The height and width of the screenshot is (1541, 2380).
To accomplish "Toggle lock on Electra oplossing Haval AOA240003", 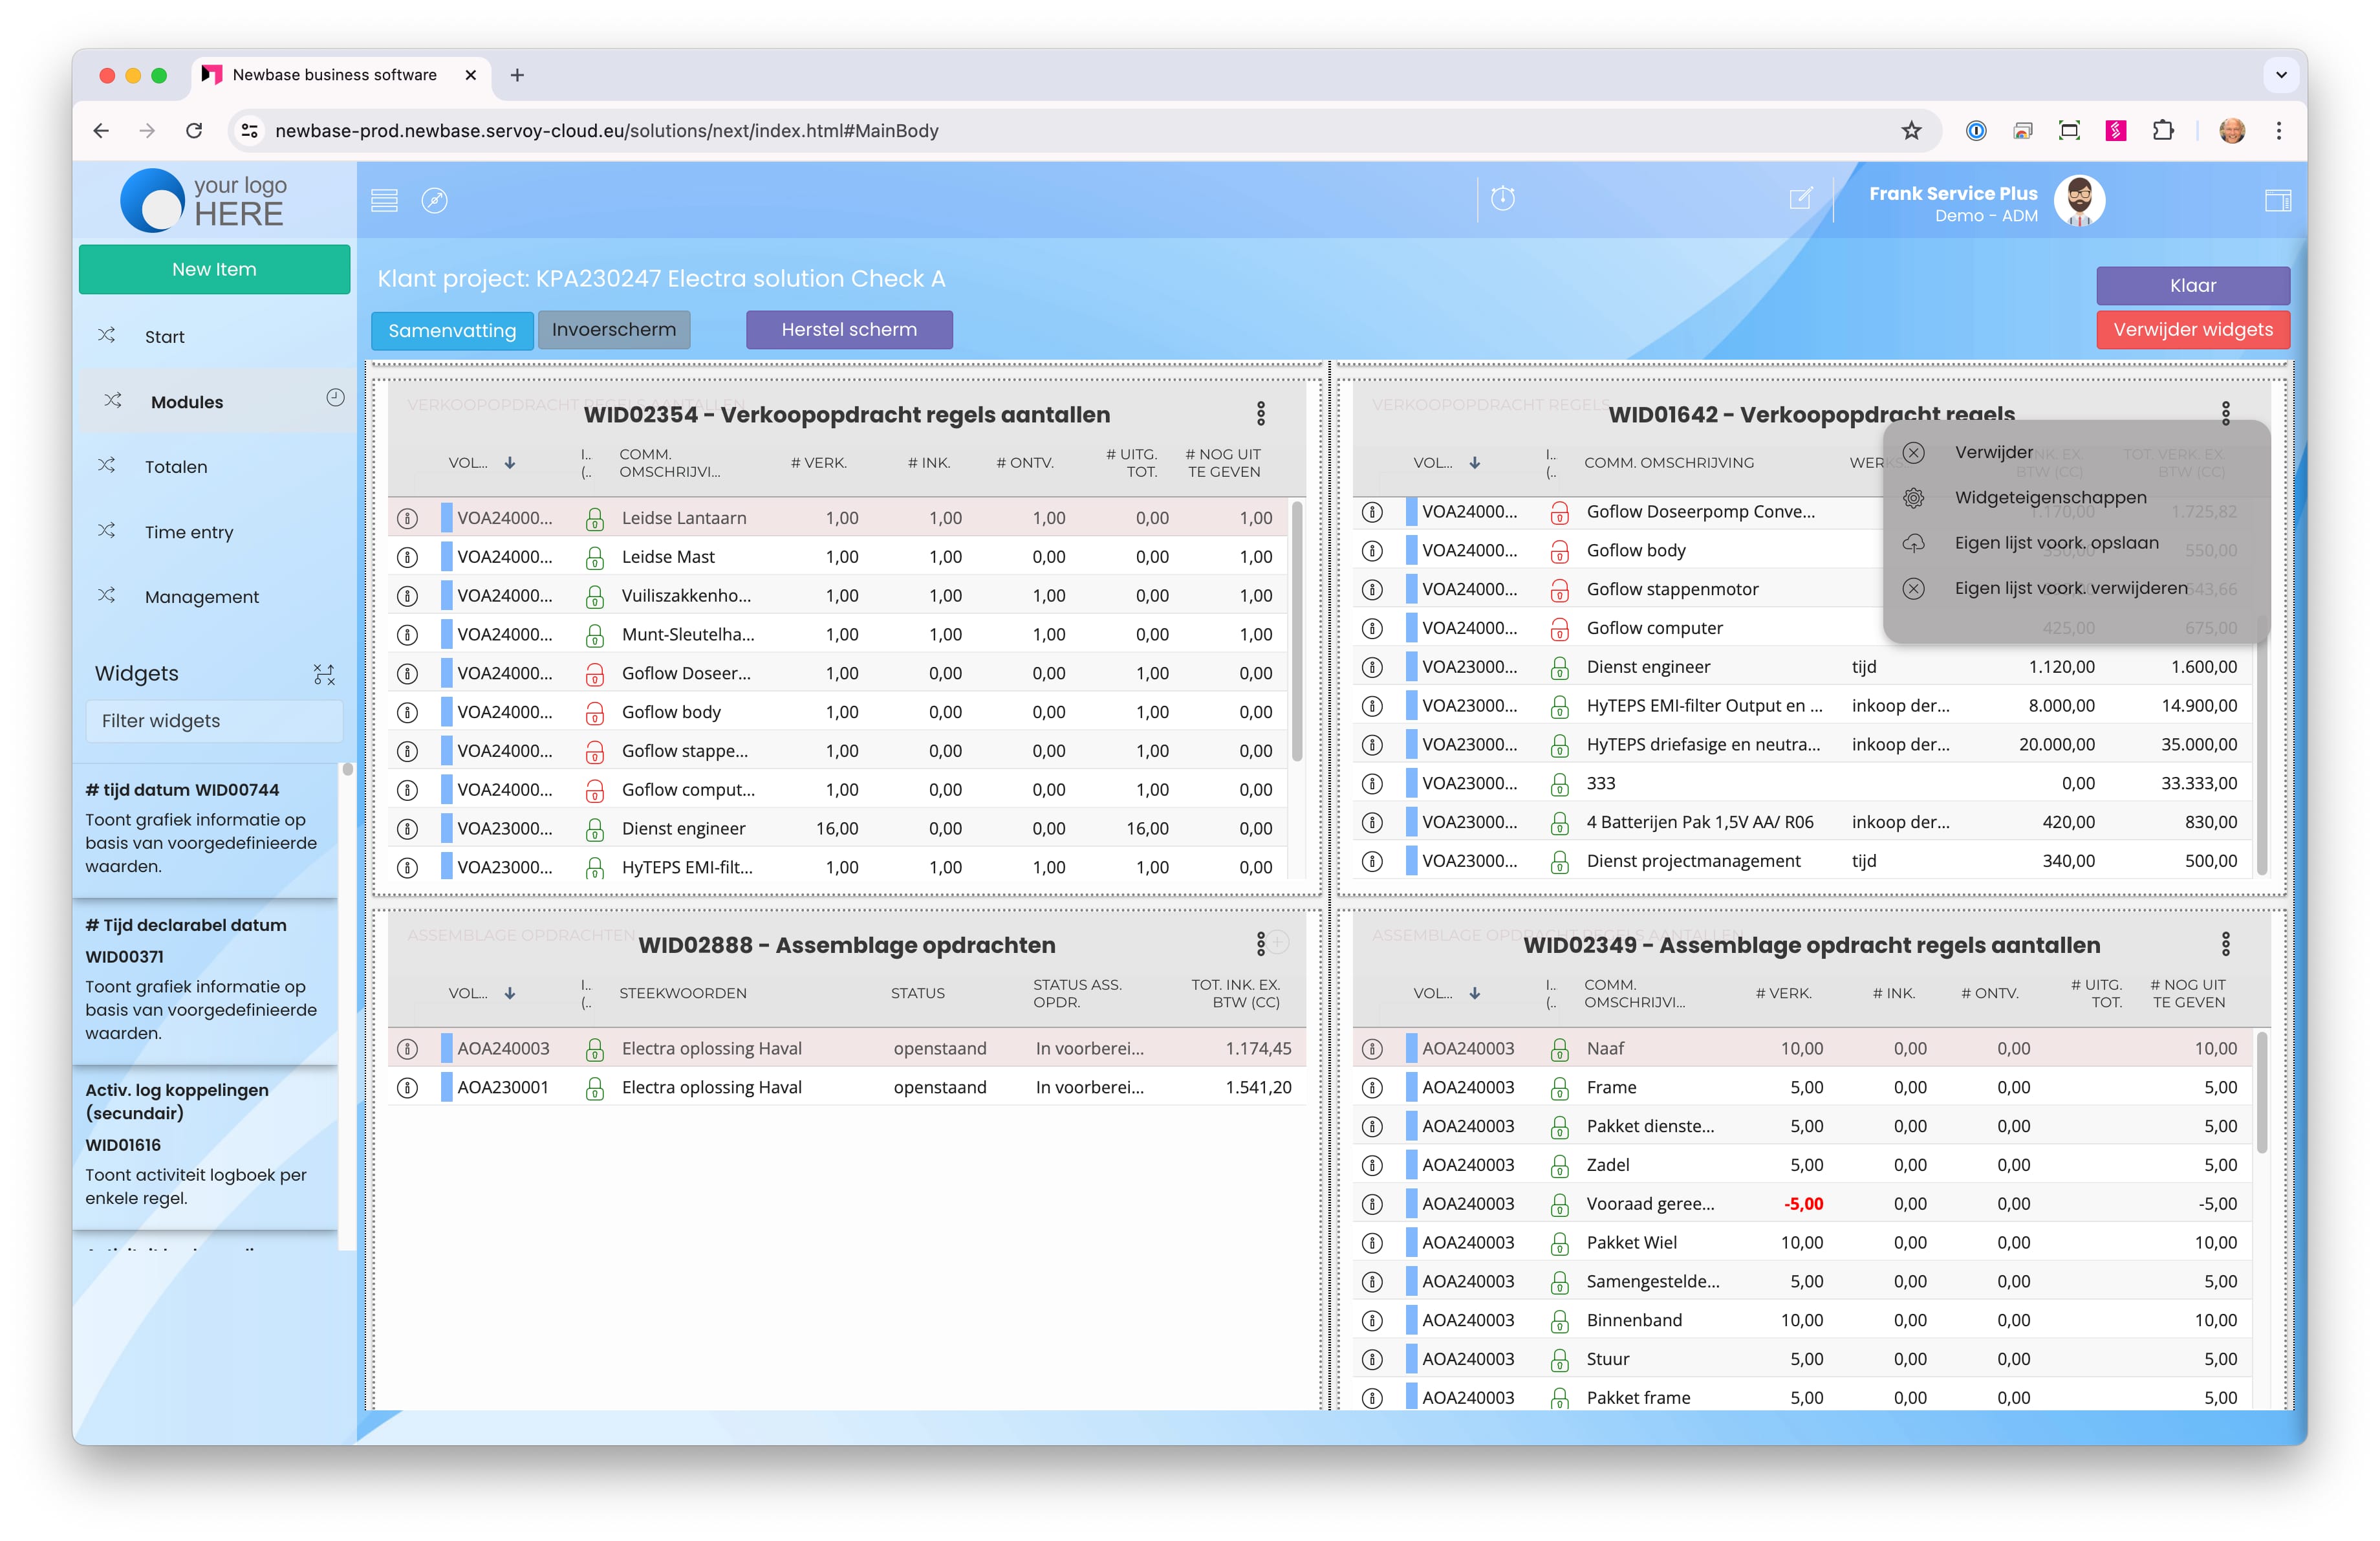I will (594, 1049).
